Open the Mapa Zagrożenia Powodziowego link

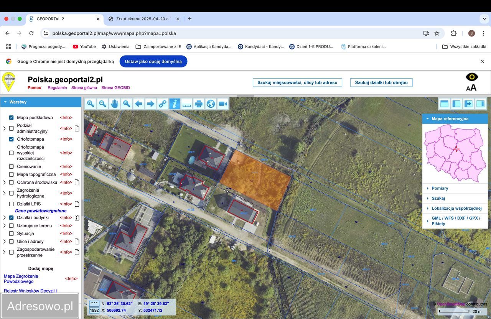click(x=21, y=279)
